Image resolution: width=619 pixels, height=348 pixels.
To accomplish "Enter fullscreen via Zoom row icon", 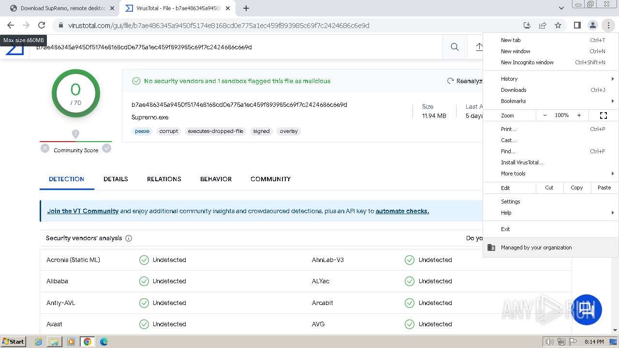I will click(604, 116).
